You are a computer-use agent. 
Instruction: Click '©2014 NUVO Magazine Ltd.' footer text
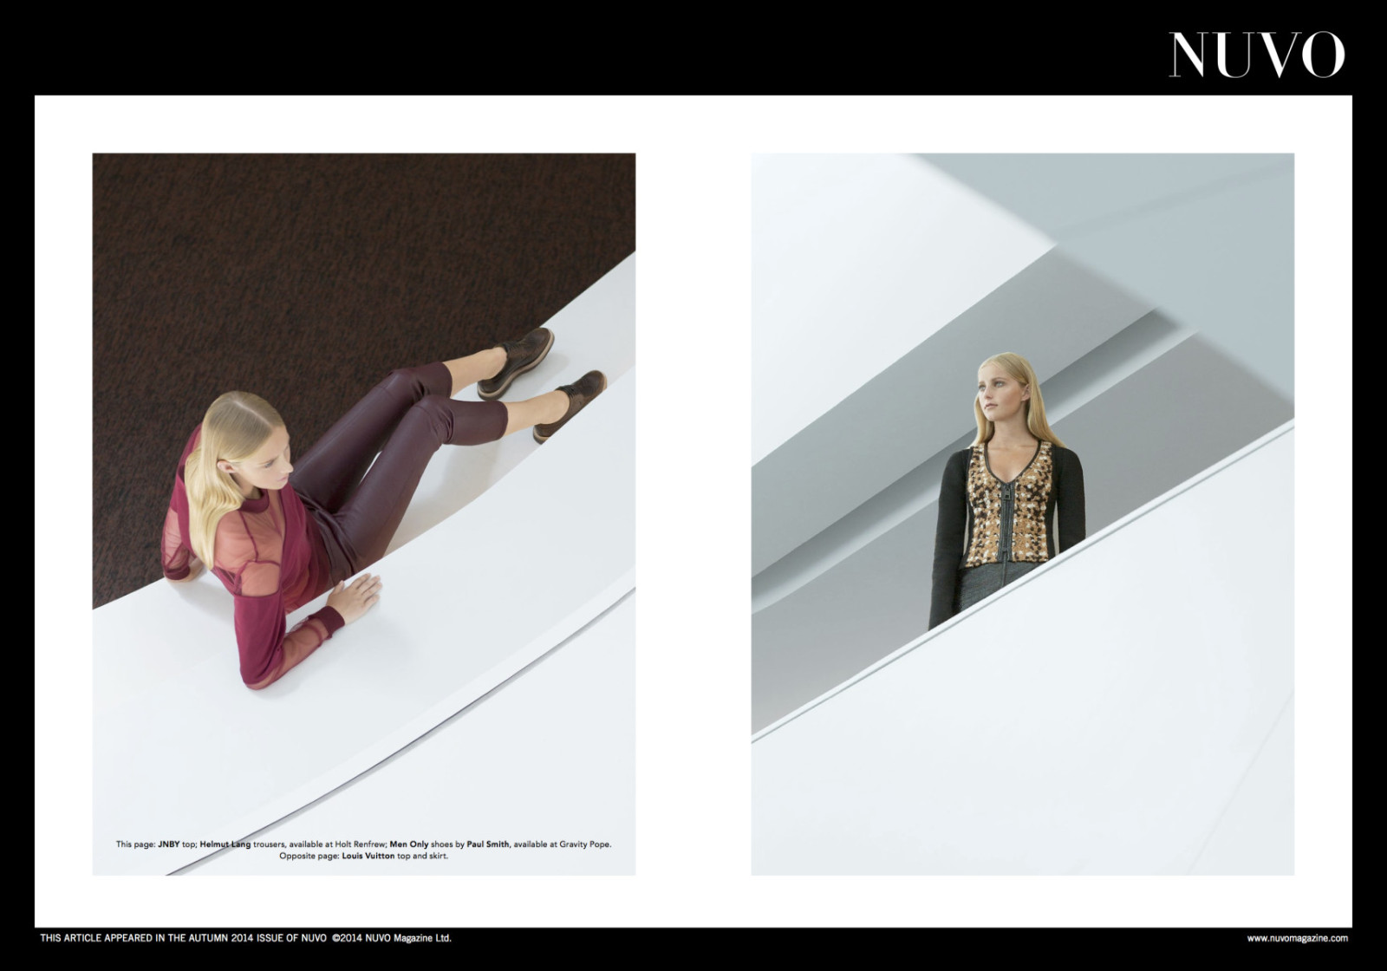coord(392,938)
